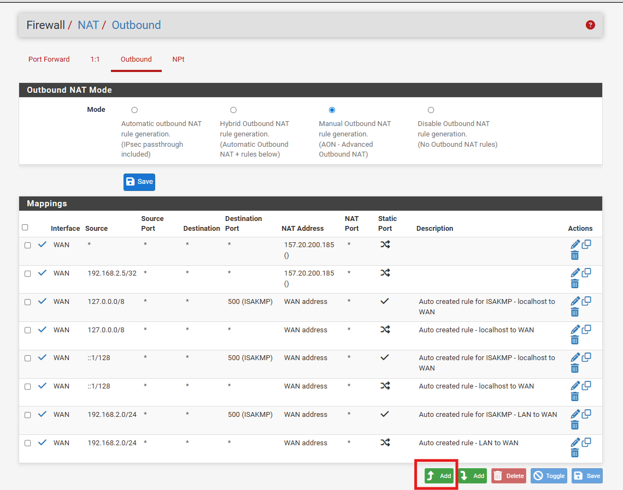This screenshot has height=490, width=623.
Task: Edit the 192.168.2.5/32 mapping with pencil icon
Action: 575,273
